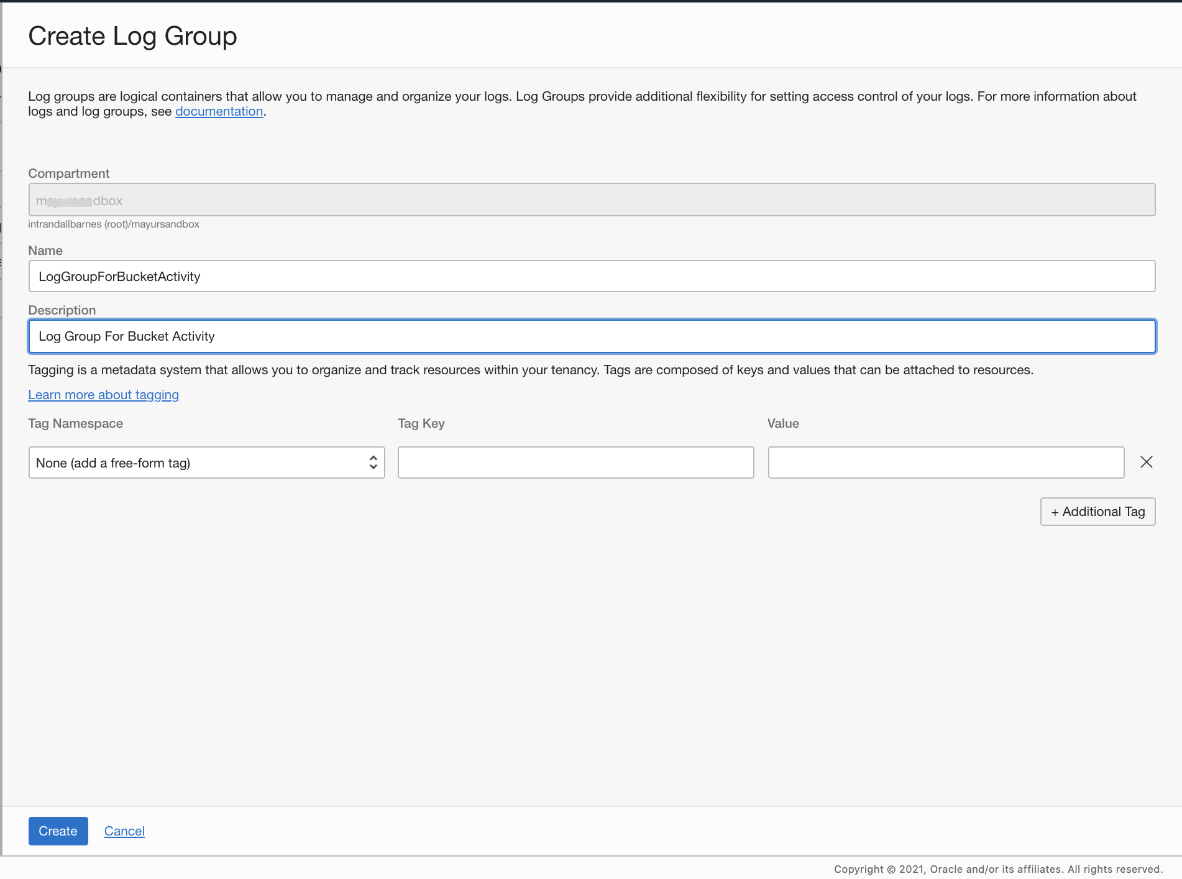Cancel the log group creation
The height and width of the screenshot is (879, 1182).
[x=124, y=831]
